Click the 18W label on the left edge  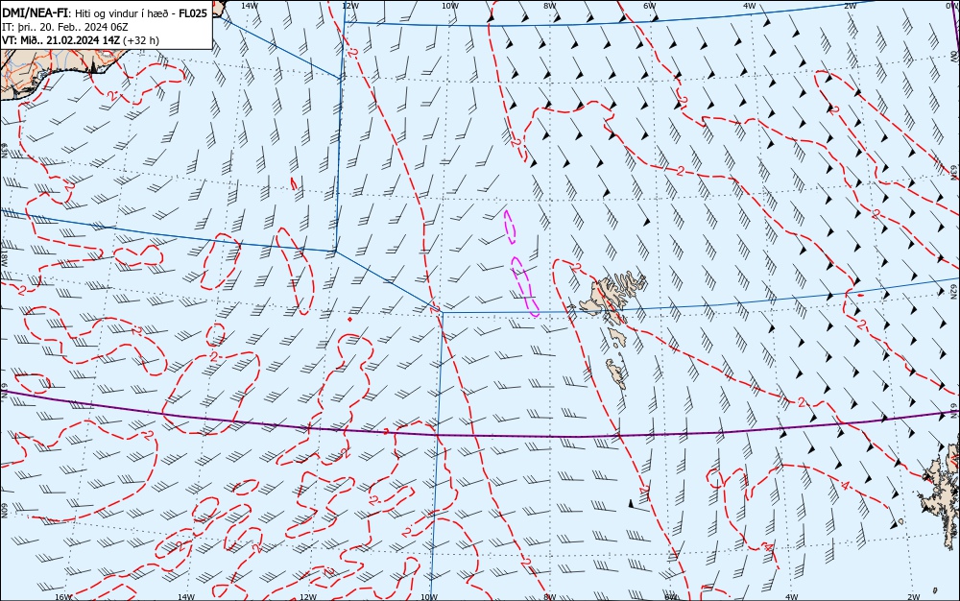(4, 259)
